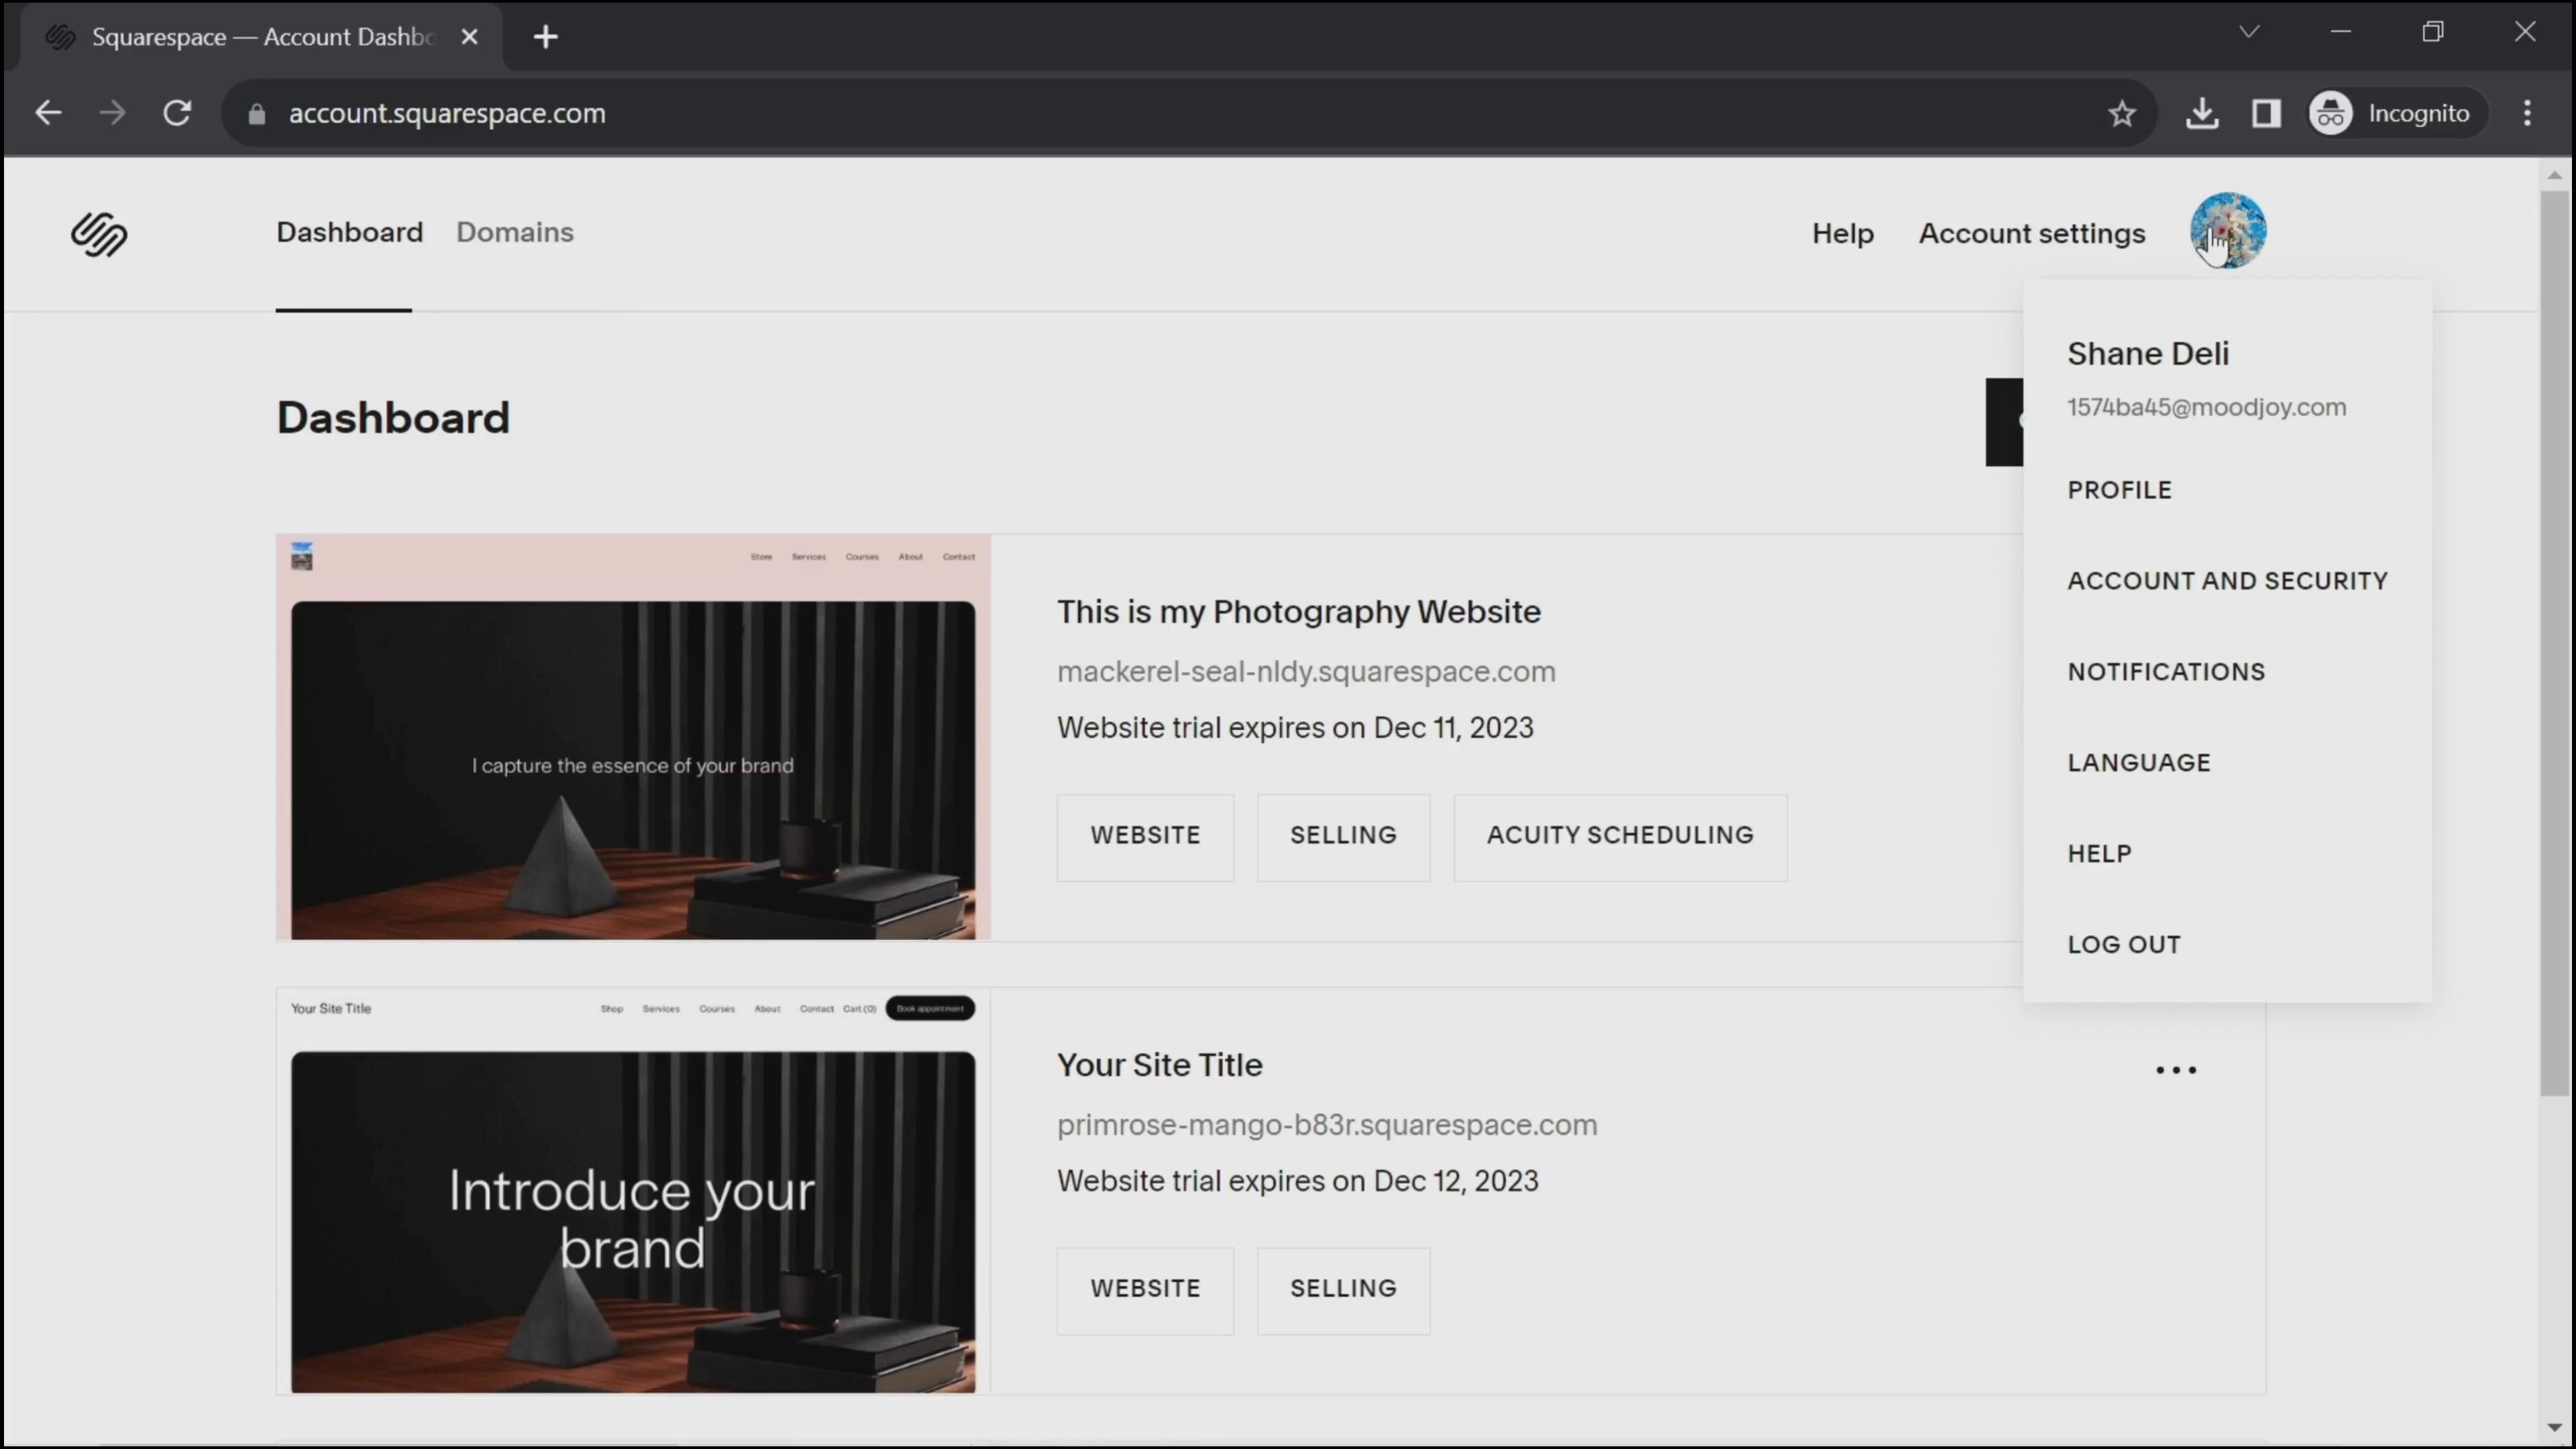The image size is (2576, 1449).
Task: Expand the tab search chevron
Action: [x=2249, y=32]
